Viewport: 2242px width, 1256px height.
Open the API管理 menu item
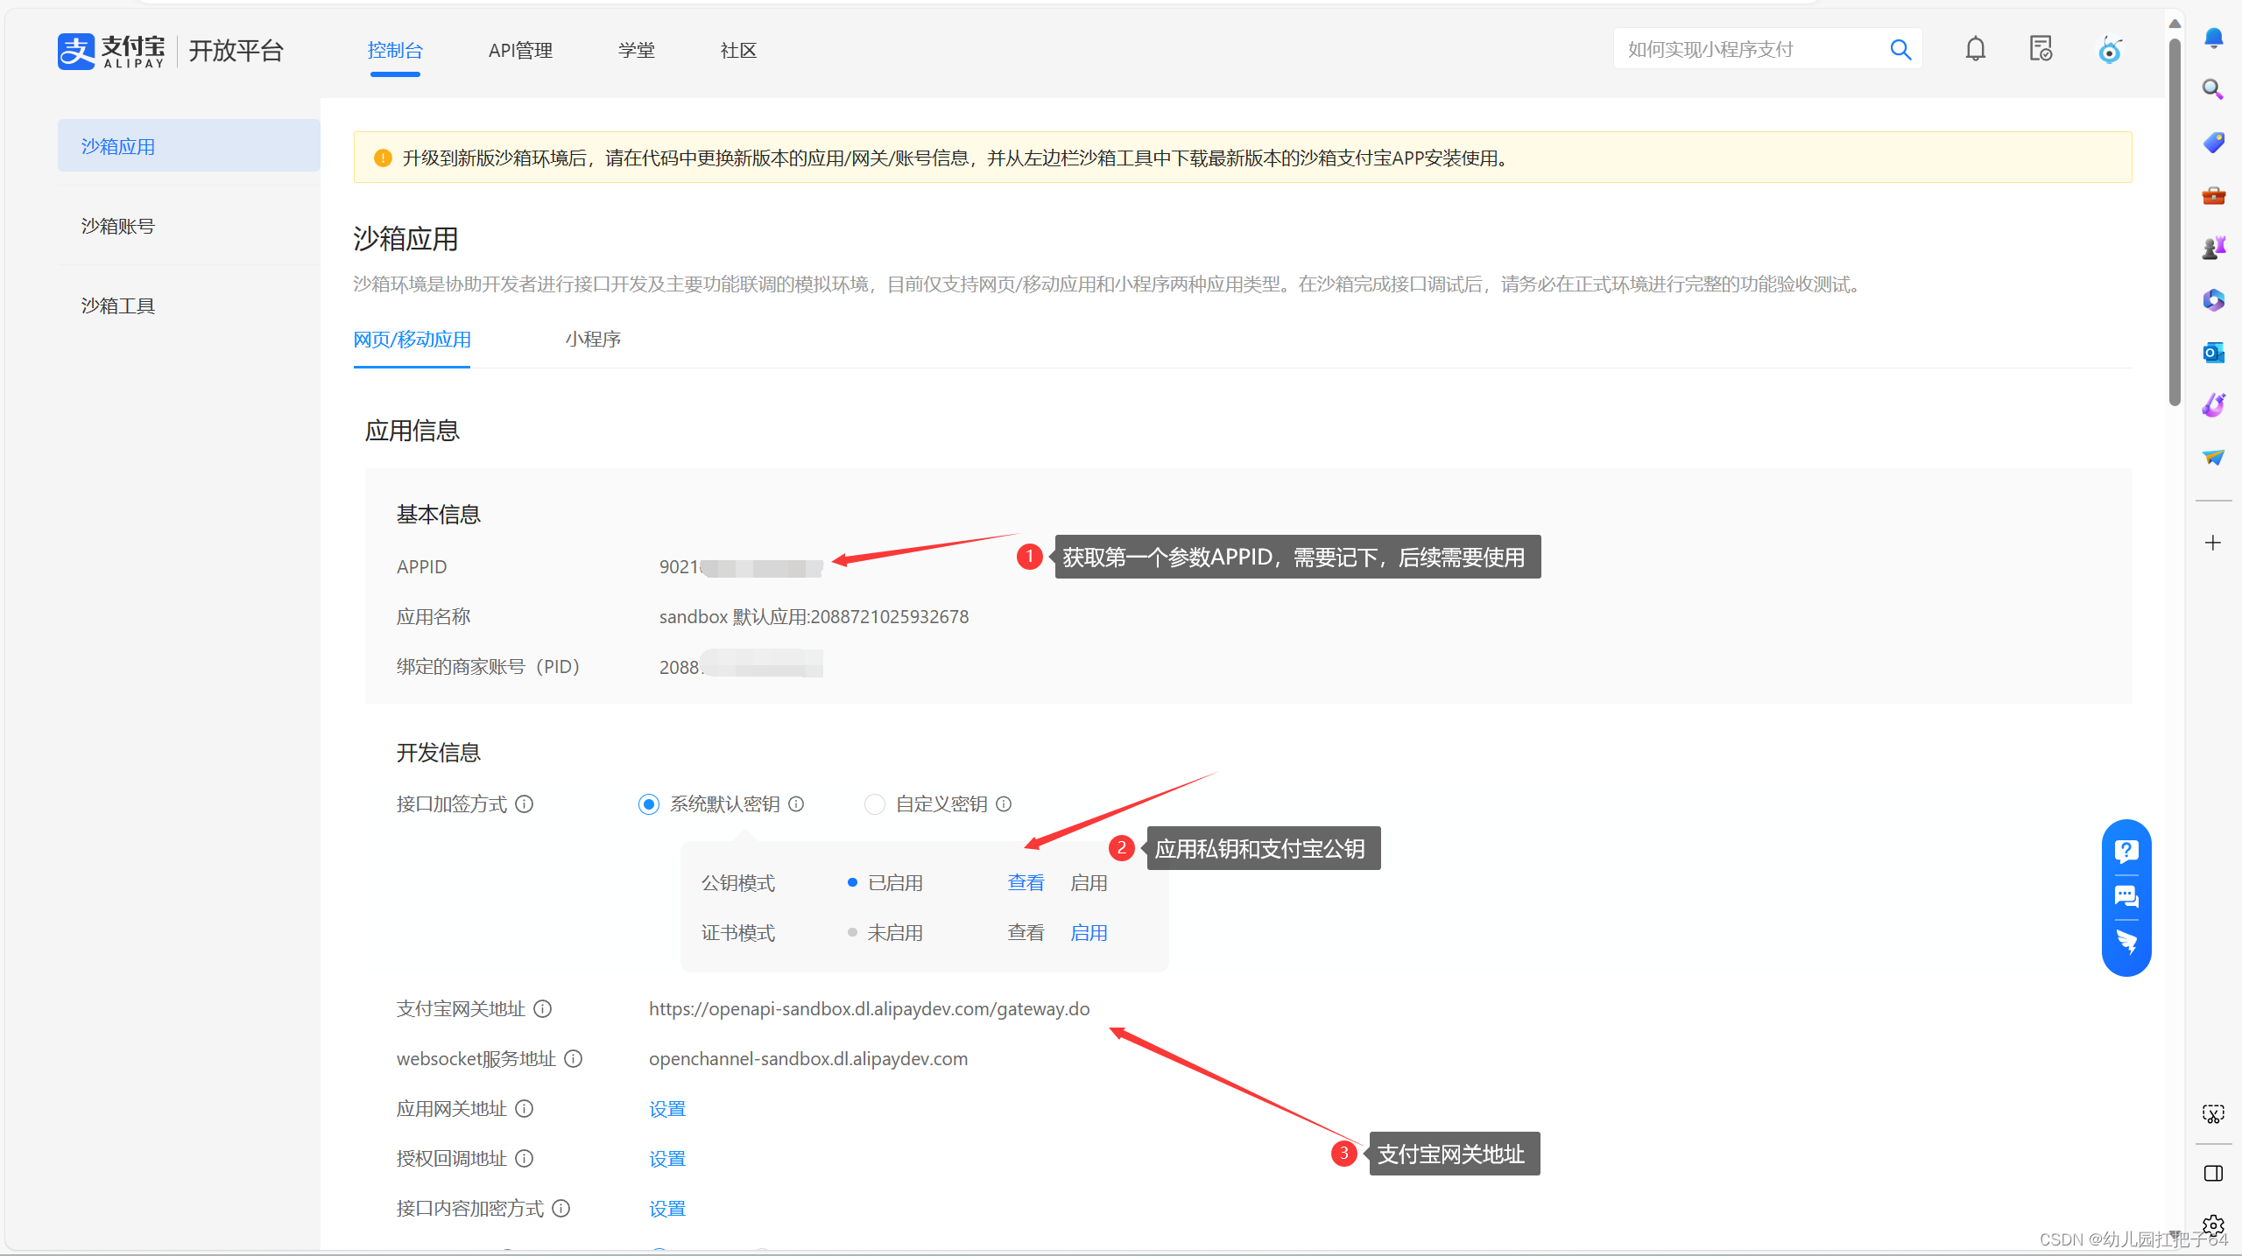pos(520,51)
